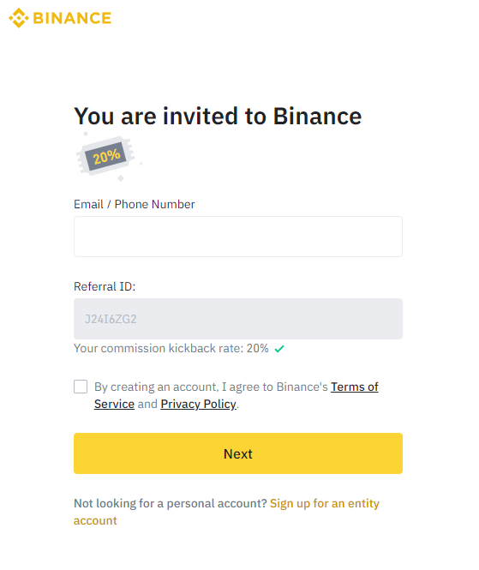Click 'Not looking for a personal account?' text
The width and height of the screenshot is (479, 570).
[171, 503]
